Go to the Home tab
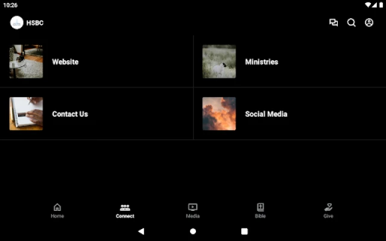386x241 pixels. click(x=57, y=211)
